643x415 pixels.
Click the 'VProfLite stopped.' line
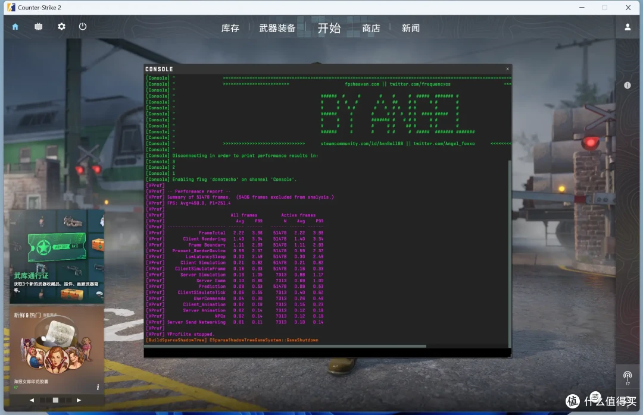pos(191,334)
